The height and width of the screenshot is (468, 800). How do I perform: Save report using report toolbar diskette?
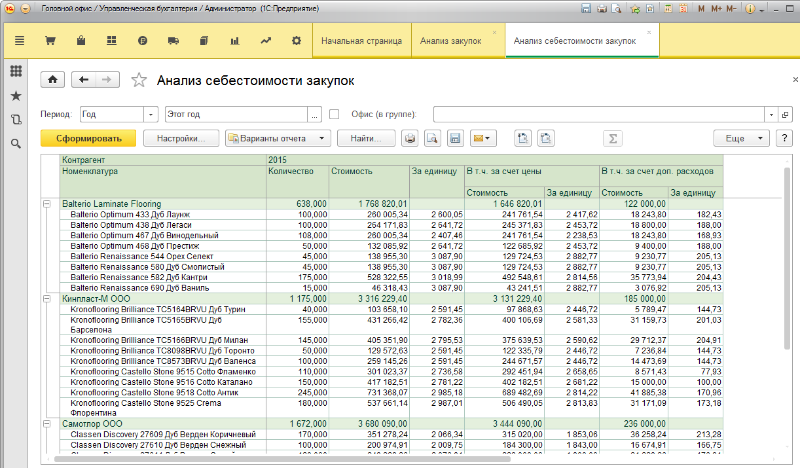pos(455,138)
